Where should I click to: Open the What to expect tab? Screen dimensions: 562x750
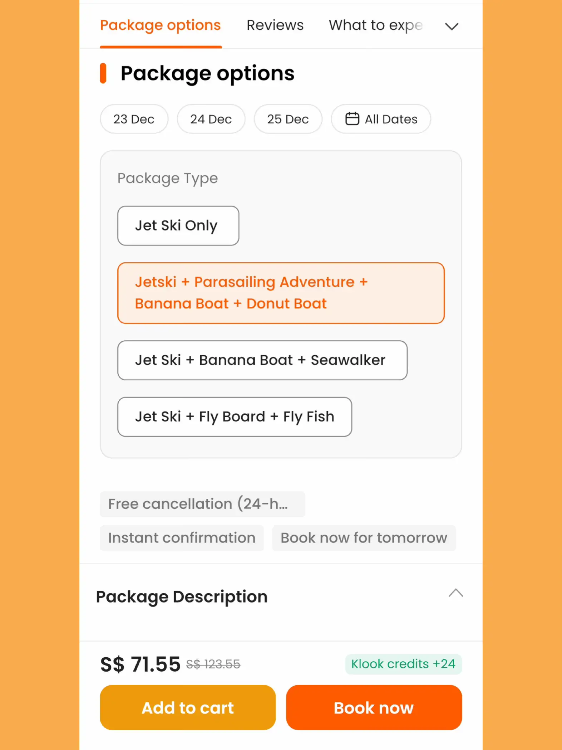tap(376, 25)
